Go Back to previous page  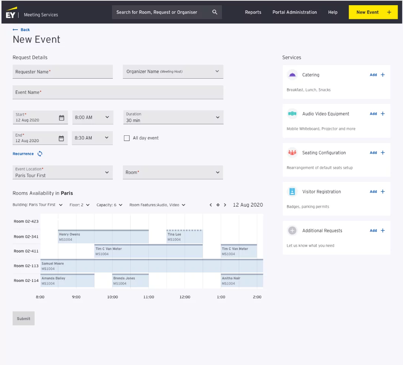tap(22, 30)
